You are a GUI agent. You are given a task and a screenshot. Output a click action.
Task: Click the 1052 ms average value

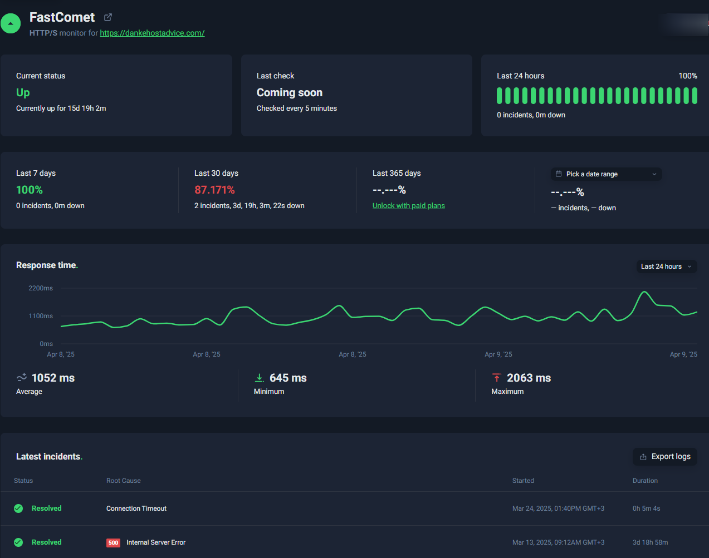[53, 378]
